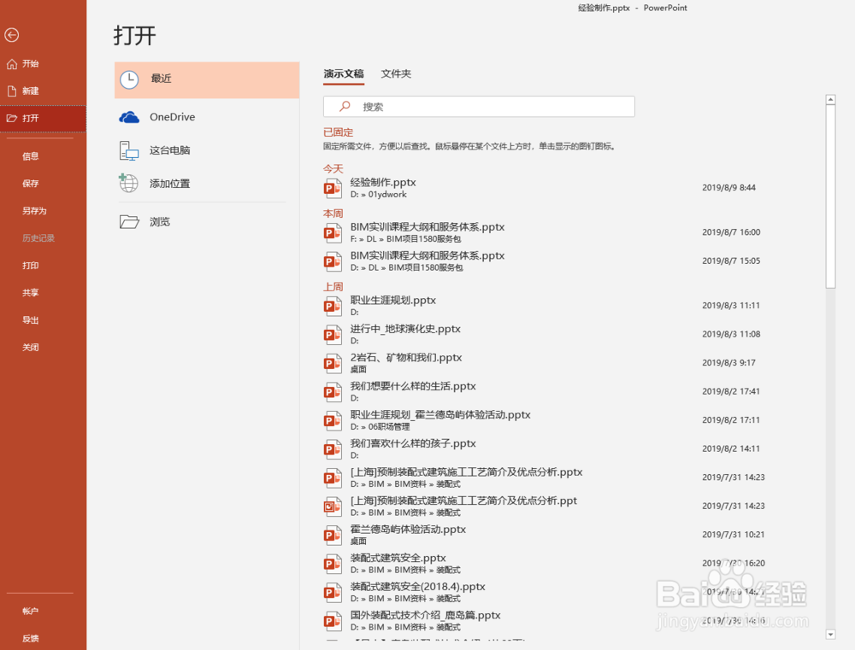Open 这台电脑 (This PC) locations
This screenshot has height=650, width=855.
(x=128, y=150)
